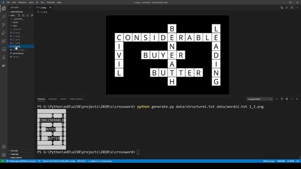Image resolution: width=301 pixels, height=169 pixels.
Task: Open editor More Actions ellipsis
Action: [x=297, y=8]
